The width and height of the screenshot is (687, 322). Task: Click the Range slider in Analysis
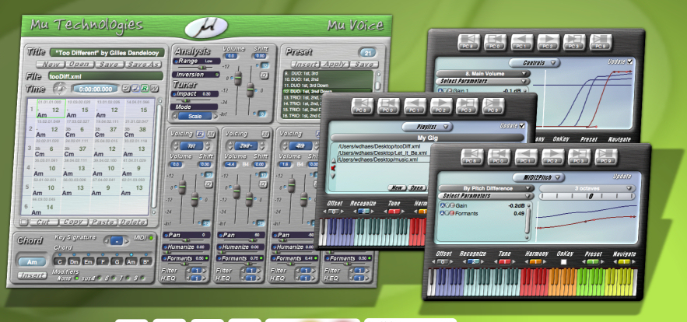[x=196, y=68]
